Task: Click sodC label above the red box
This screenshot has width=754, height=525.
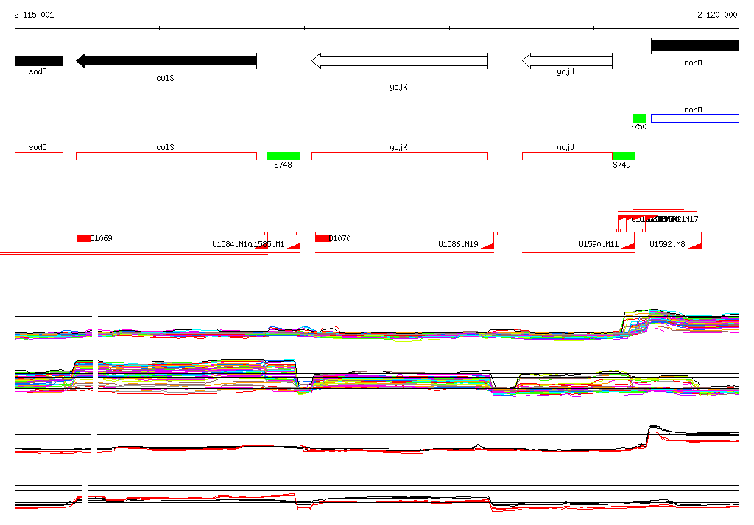Action: tap(38, 148)
